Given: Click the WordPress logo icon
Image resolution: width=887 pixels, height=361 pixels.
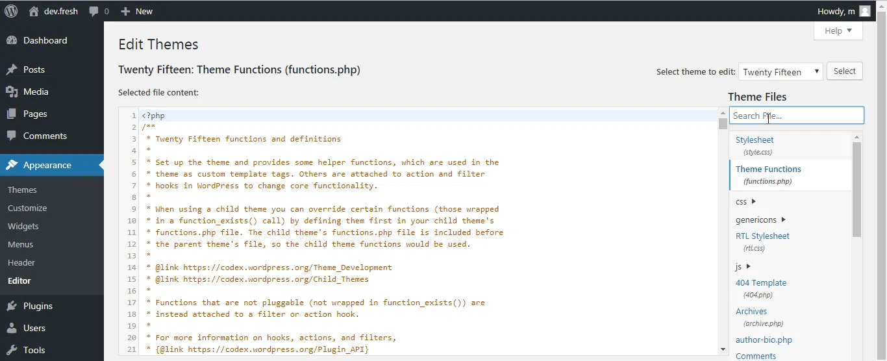Looking at the screenshot, I should 11,11.
